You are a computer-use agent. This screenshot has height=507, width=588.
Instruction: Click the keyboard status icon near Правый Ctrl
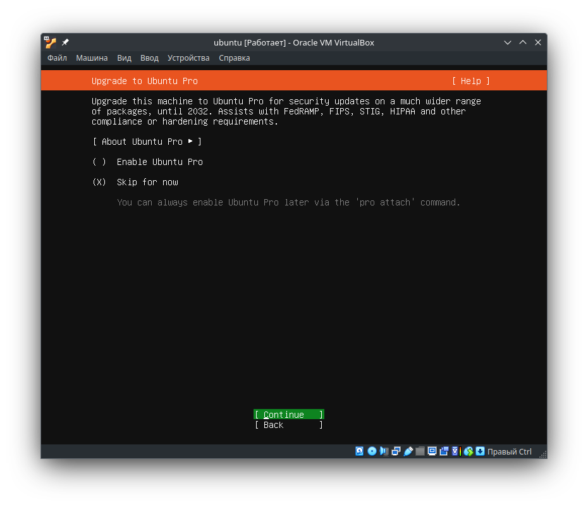point(481,451)
